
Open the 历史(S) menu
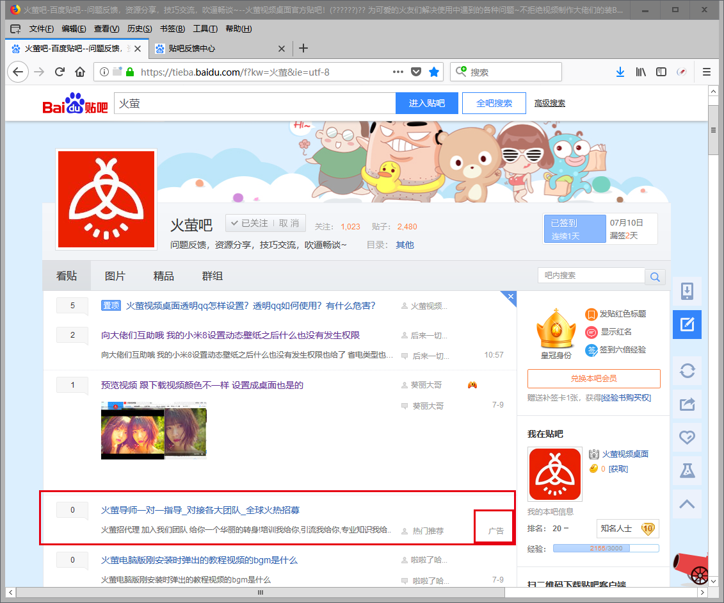coord(140,29)
